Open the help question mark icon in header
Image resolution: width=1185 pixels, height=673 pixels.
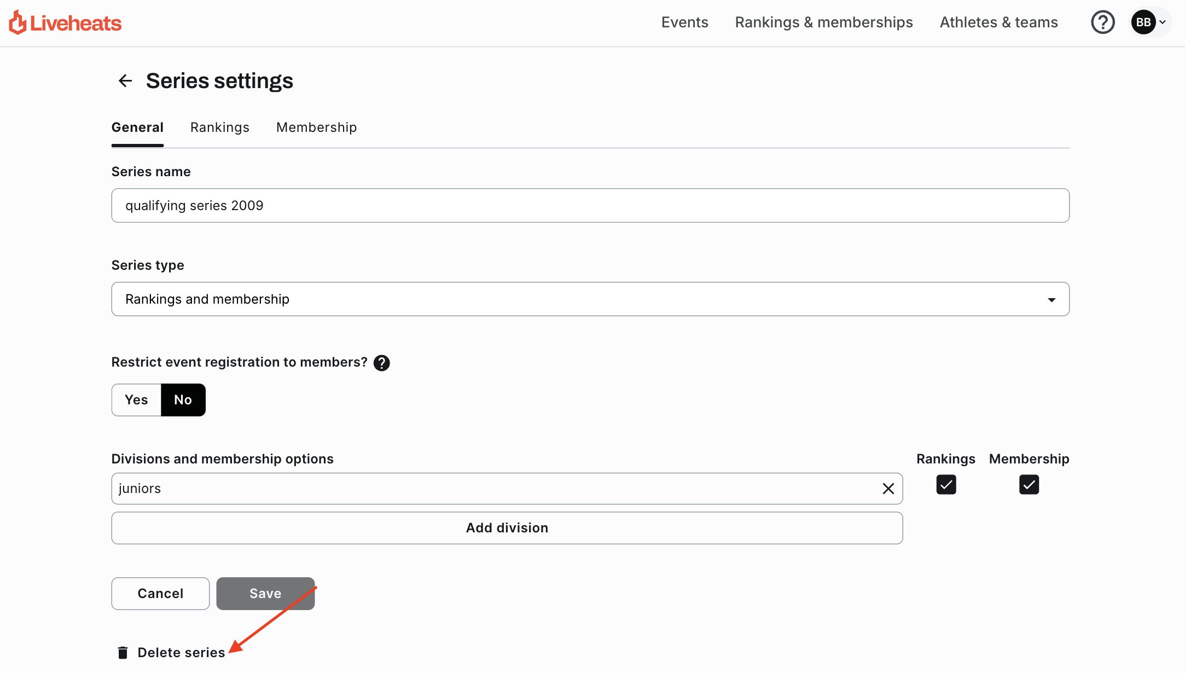1102,22
